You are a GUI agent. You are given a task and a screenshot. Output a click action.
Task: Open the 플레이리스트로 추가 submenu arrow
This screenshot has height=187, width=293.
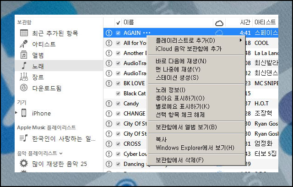[x=241, y=40]
